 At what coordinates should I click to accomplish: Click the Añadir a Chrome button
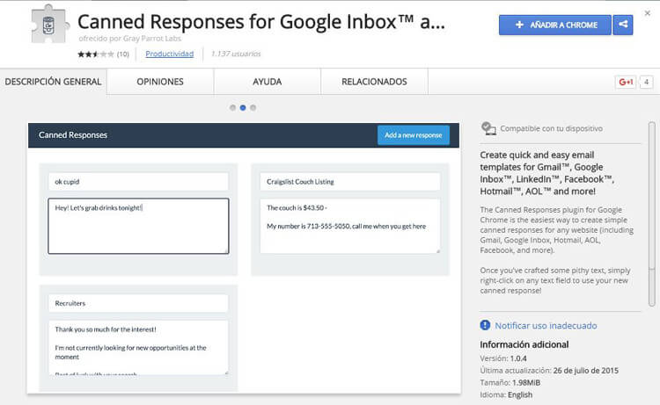tap(555, 25)
